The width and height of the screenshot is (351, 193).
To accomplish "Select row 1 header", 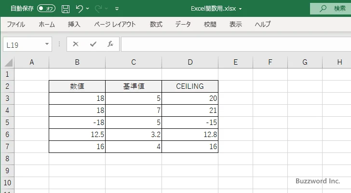I will [7, 74].
